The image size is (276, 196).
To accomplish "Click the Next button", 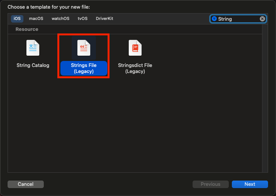I will click(250, 184).
